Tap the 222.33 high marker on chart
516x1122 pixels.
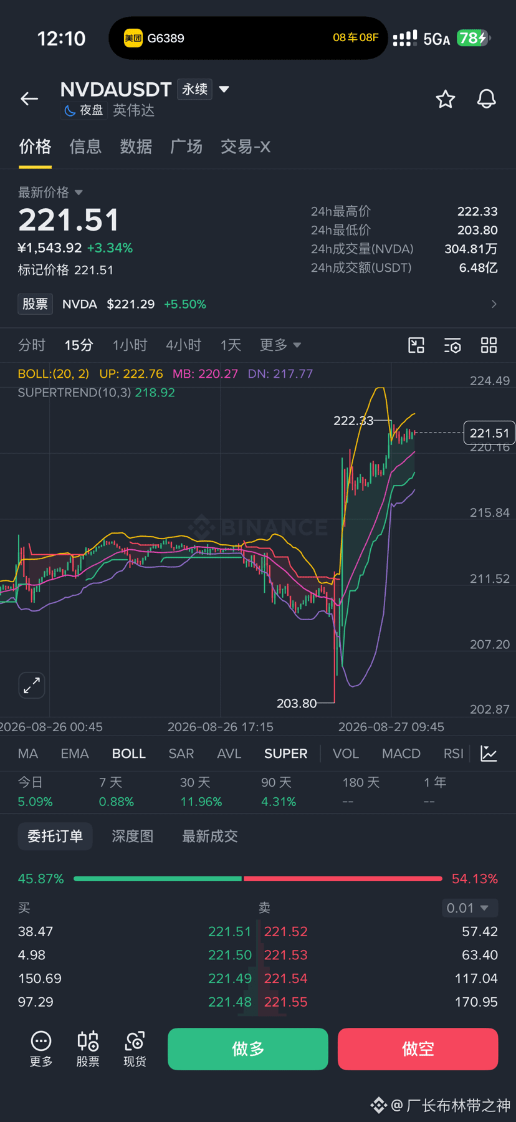[x=353, y=421]
